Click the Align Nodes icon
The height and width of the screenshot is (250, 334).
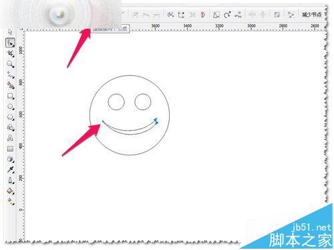(238, 15)
